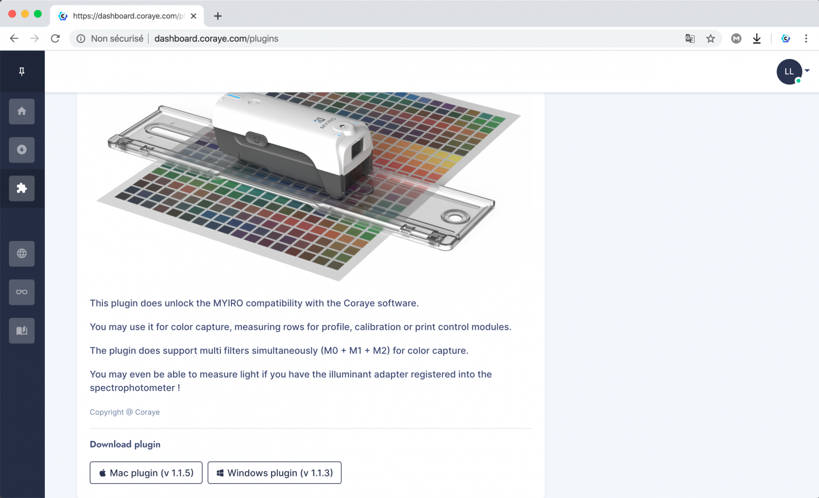Open the Google Translate icon in the address bar

point(690,39)
